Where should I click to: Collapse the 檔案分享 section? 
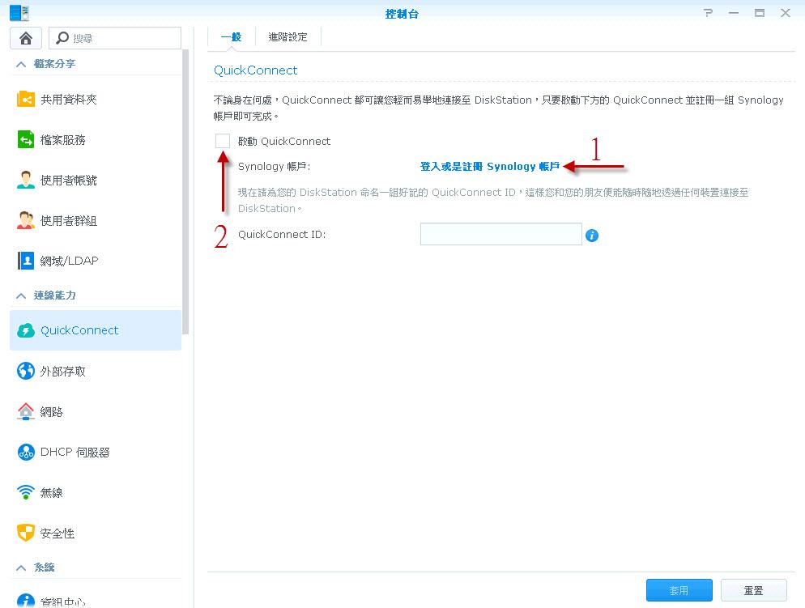pos(21,64)
